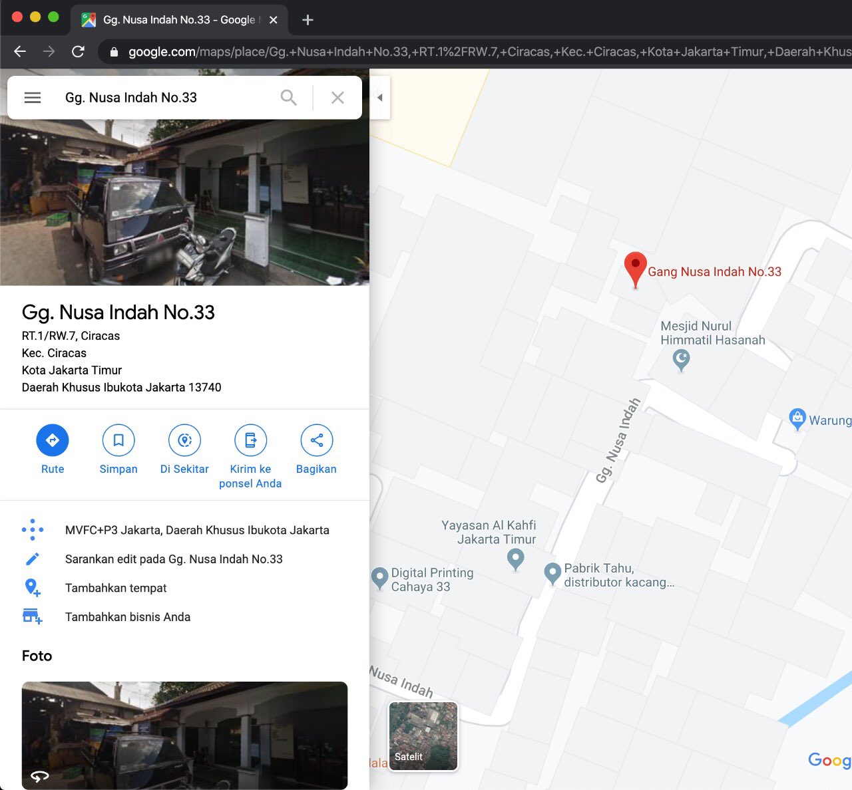Collapse the side panel with the arrow chevron
Screen dimensions: 852x790
(x=379, y=97)
